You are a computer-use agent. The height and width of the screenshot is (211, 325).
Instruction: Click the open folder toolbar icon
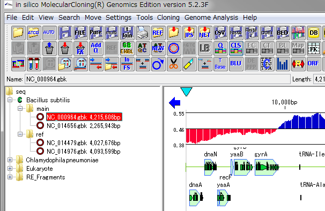(18, 33)
